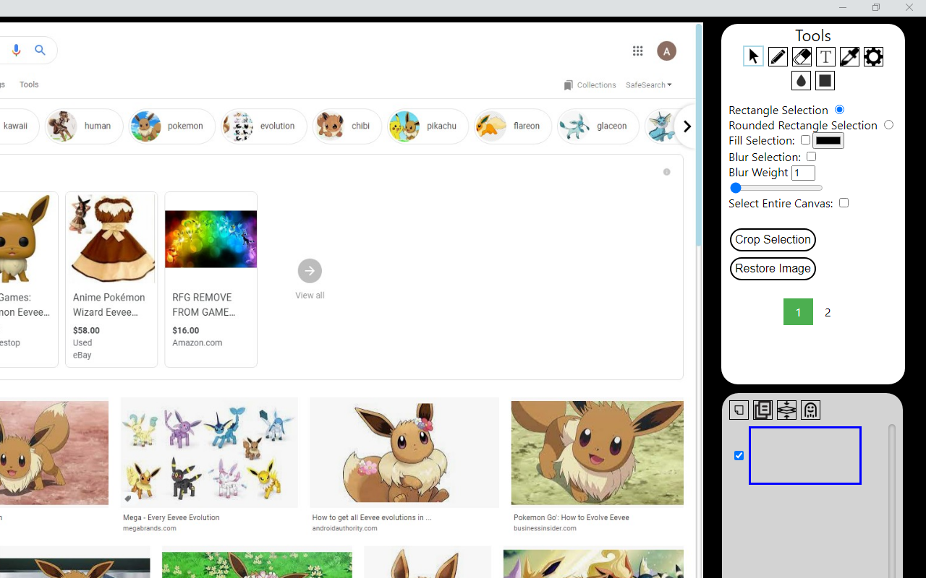Click the Blur Weight number field

pos(803,173)
